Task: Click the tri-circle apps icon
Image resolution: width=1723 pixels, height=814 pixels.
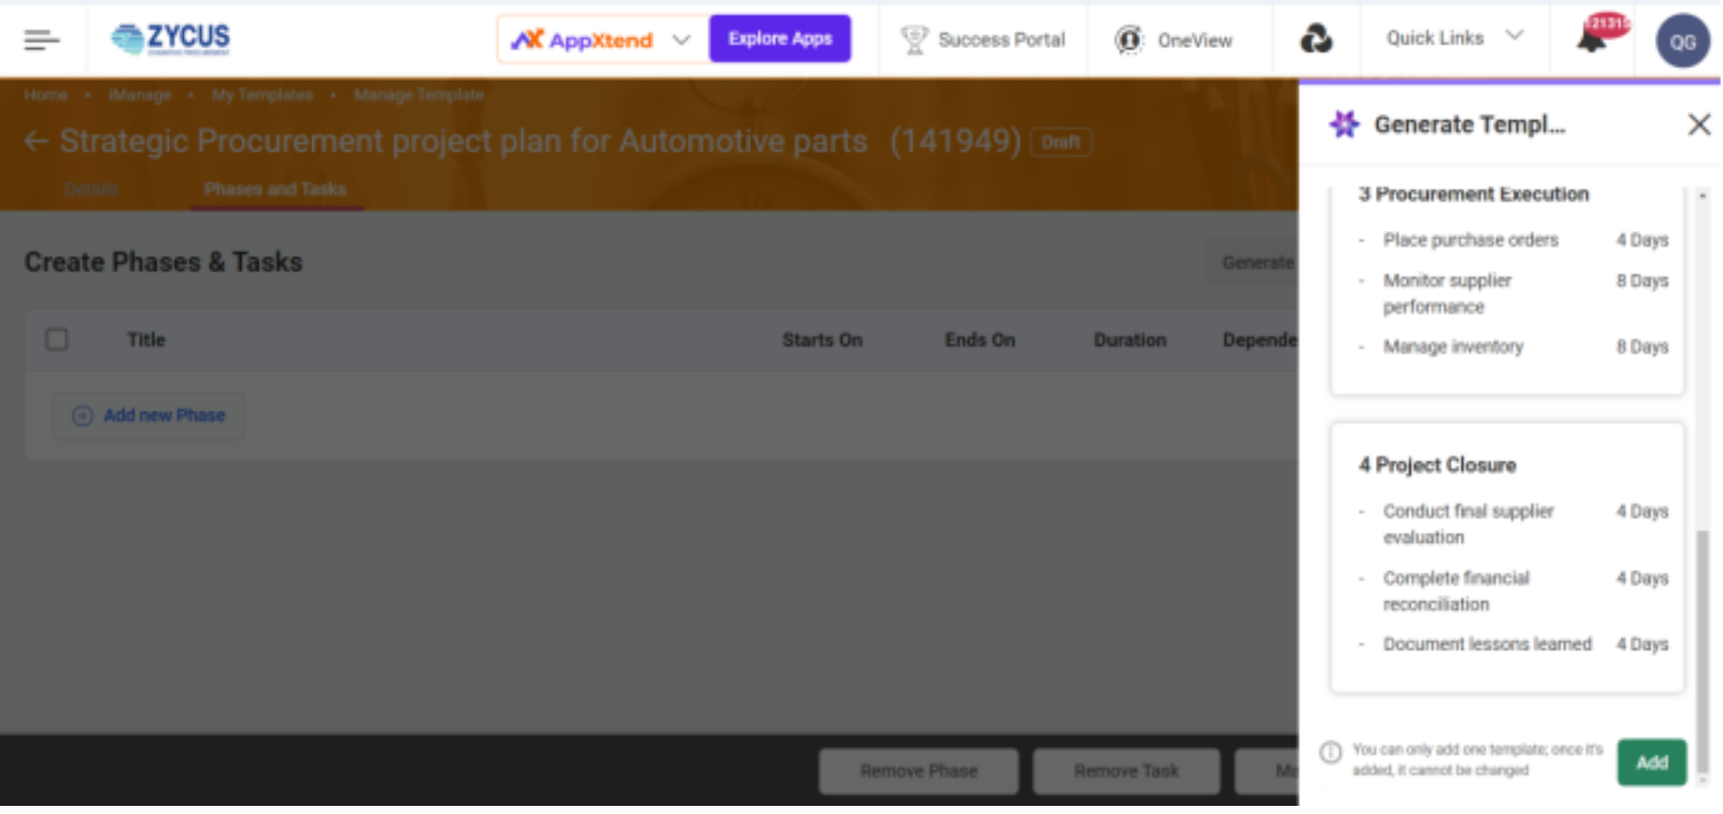Action: 1316,39
